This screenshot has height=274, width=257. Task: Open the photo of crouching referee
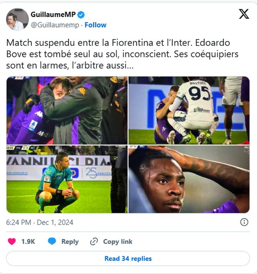click(67, 179)
